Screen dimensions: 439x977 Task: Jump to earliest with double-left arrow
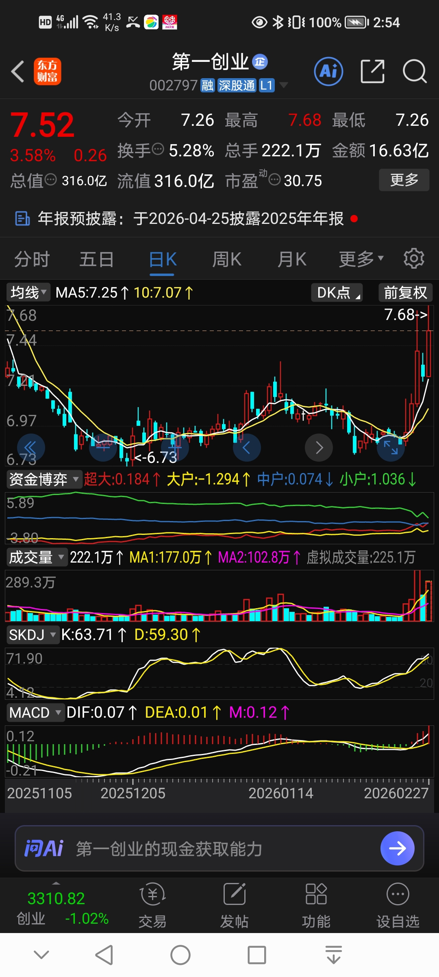[x=31, y=447]
